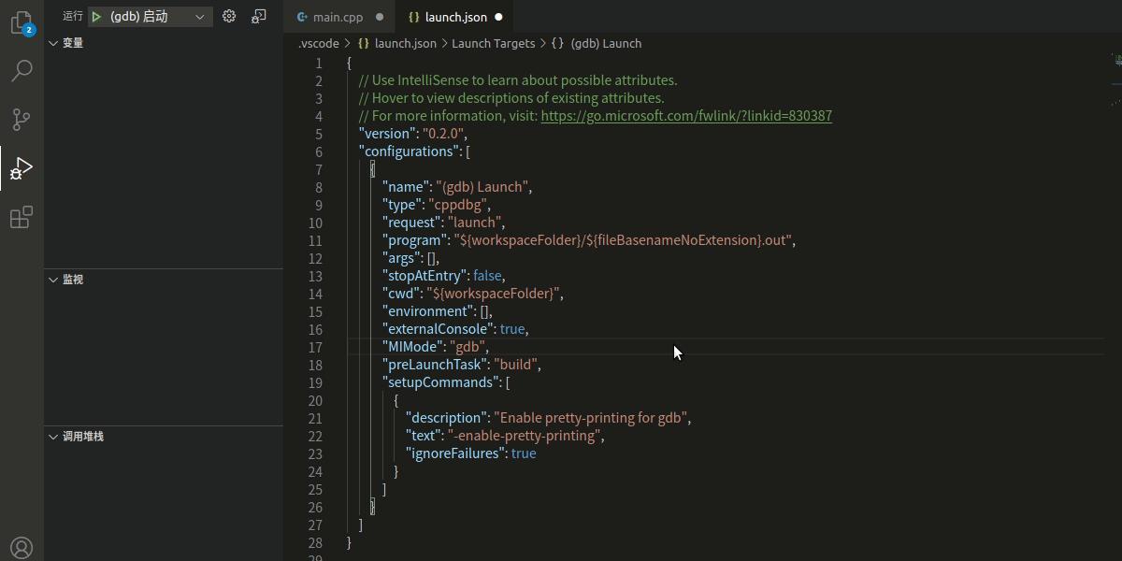This screenshot has height=561, width=1122.
Task: Start debugging with the green play icon
Action: [96, 16]
